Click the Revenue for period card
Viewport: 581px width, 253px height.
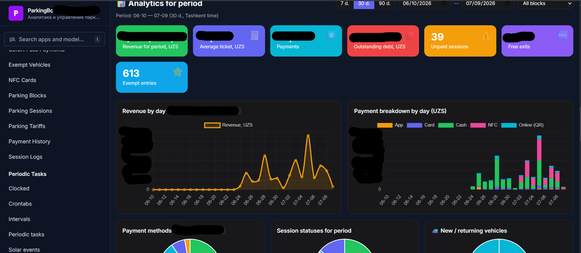pyautogui.click(x=152, y=41)
